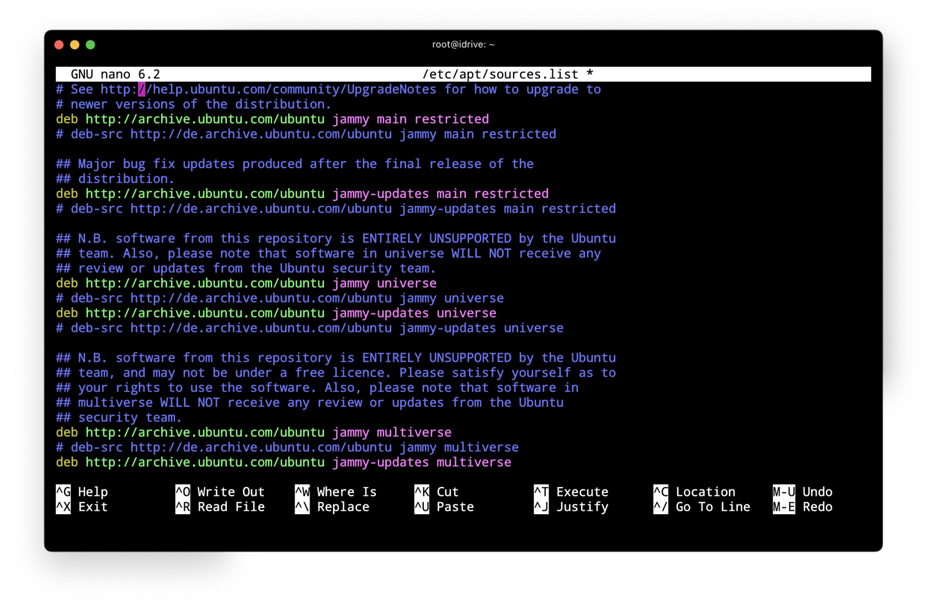Click 'your rights to use the software' line

tap(317, 387)
